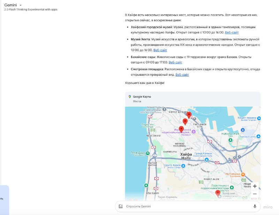Click the Торговый центр shopping bag icon
The image size is (279, 215).
(258, 136)
